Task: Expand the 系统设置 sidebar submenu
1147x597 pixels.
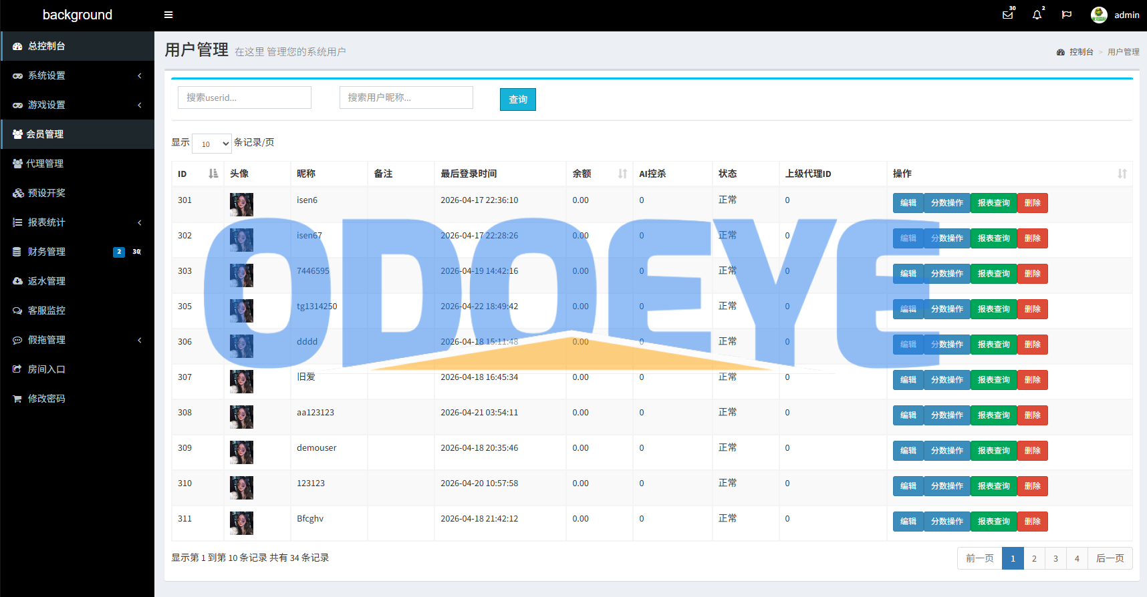Action: 78,75
